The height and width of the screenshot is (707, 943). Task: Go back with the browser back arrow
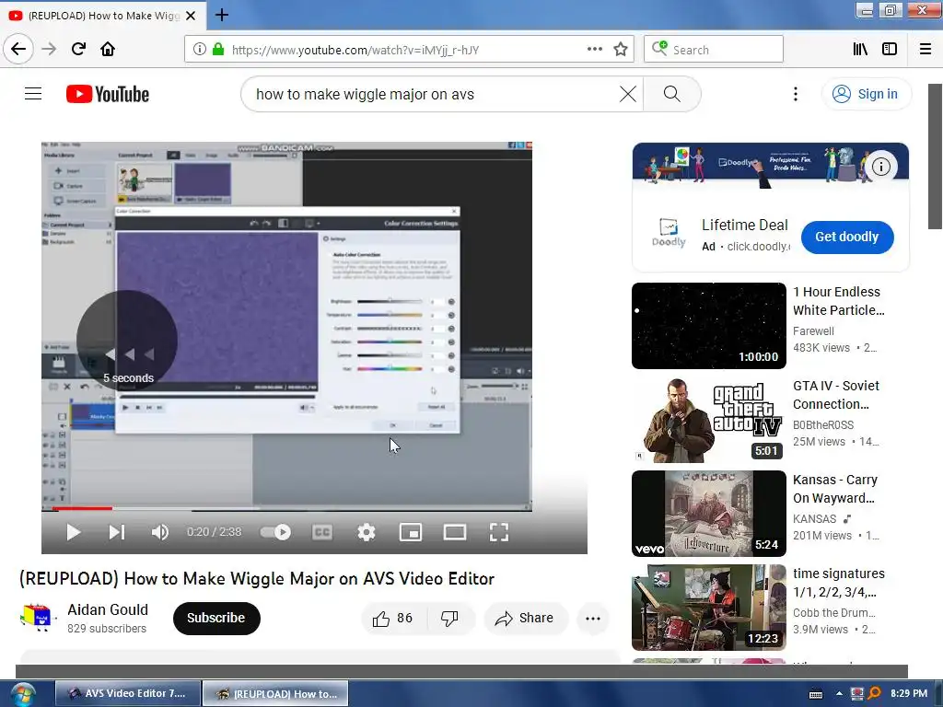(x=18, y=49)
